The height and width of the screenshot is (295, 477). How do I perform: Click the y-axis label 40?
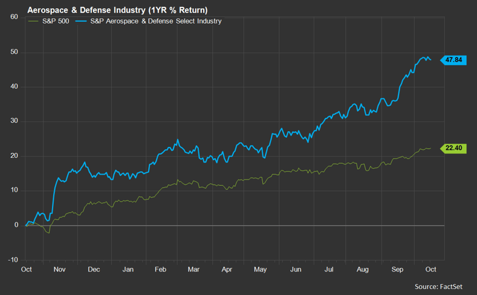(15, 86)
